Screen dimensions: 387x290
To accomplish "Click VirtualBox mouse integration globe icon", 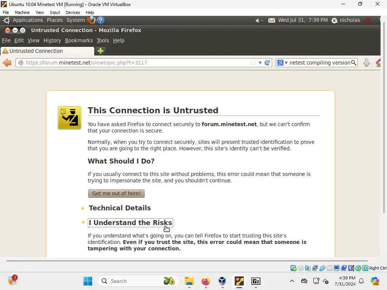I will (x=358, y=268).
